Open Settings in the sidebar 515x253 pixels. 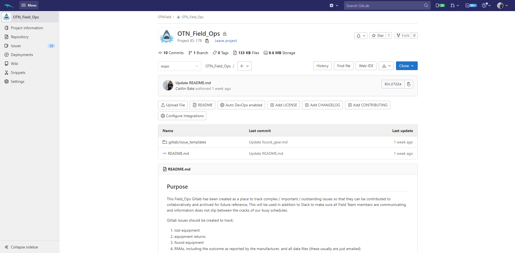[x=17, y=81]
